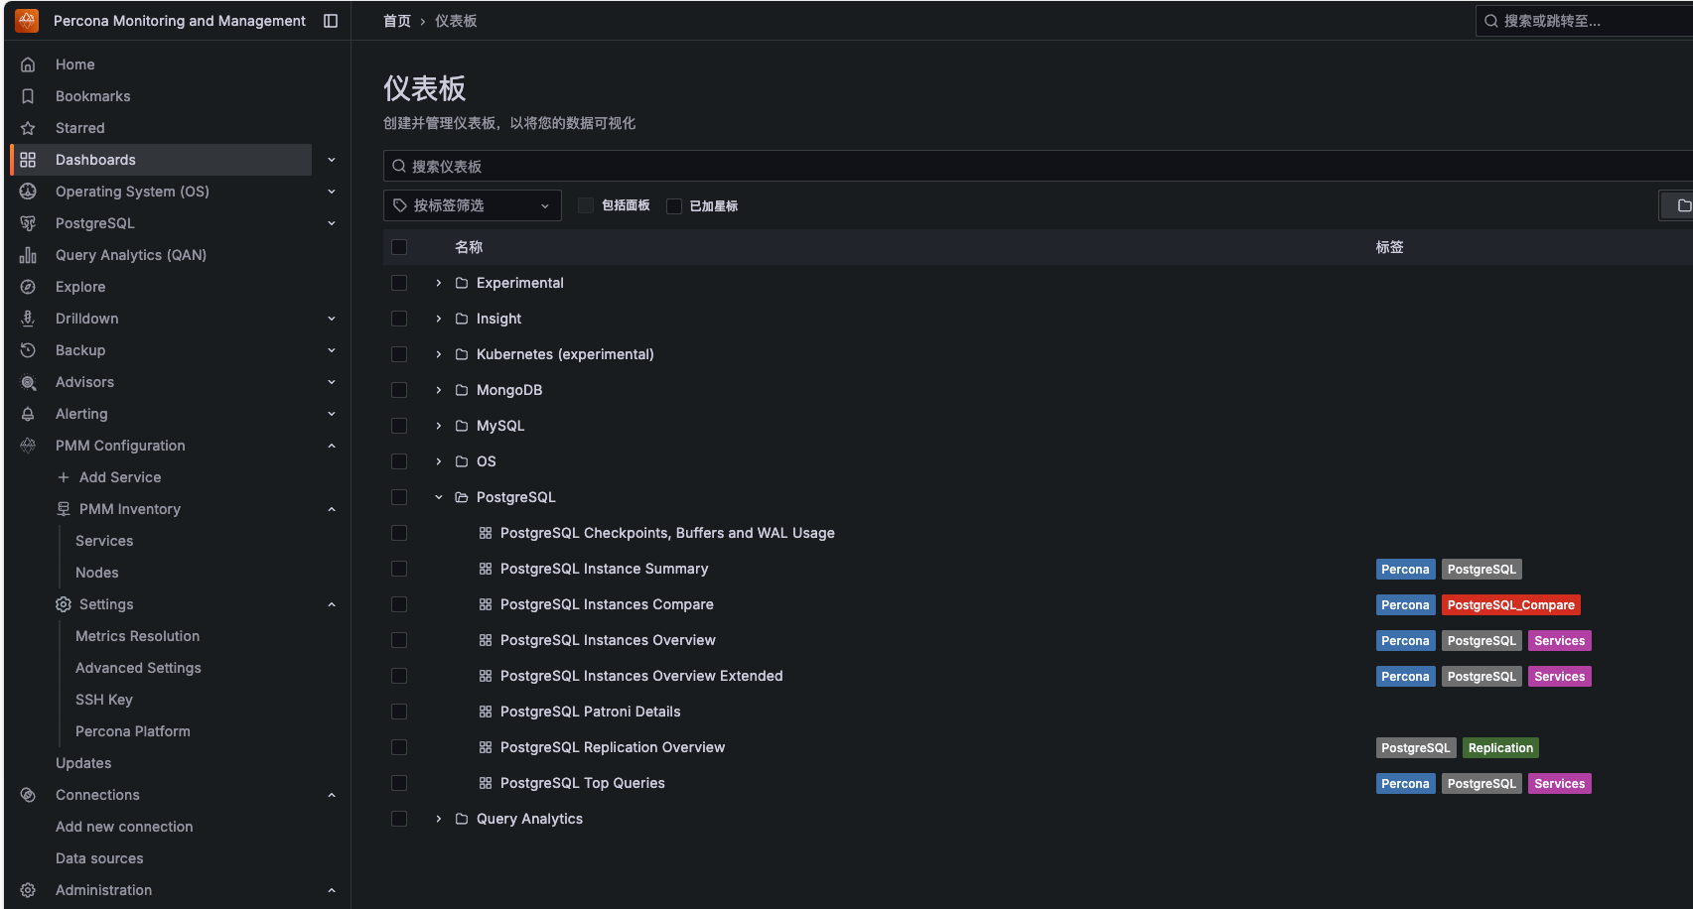Toggle the sidebar dock panel icon
1693x909 pixels.
click(331, 21)
